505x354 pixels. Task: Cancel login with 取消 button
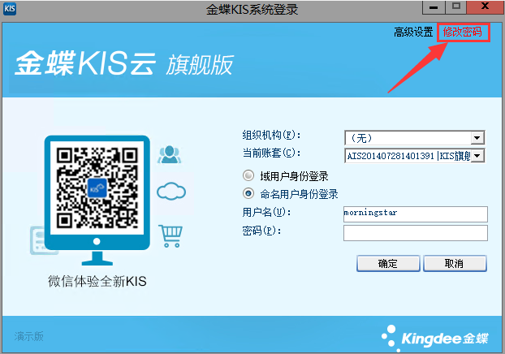[x=455, y=264]
